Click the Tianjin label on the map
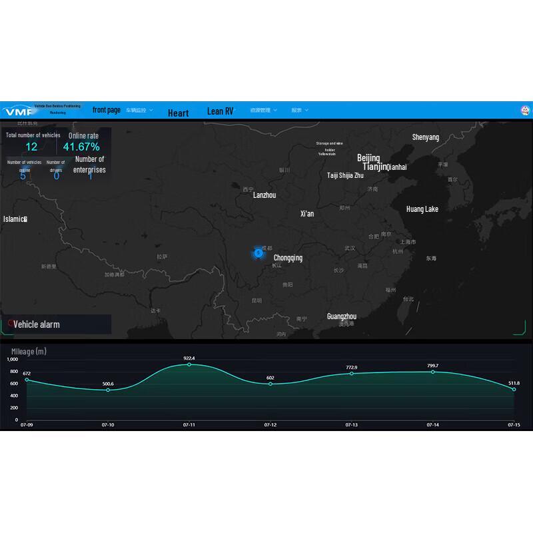Screen dimensions: 533x533 tap(374, 166)
